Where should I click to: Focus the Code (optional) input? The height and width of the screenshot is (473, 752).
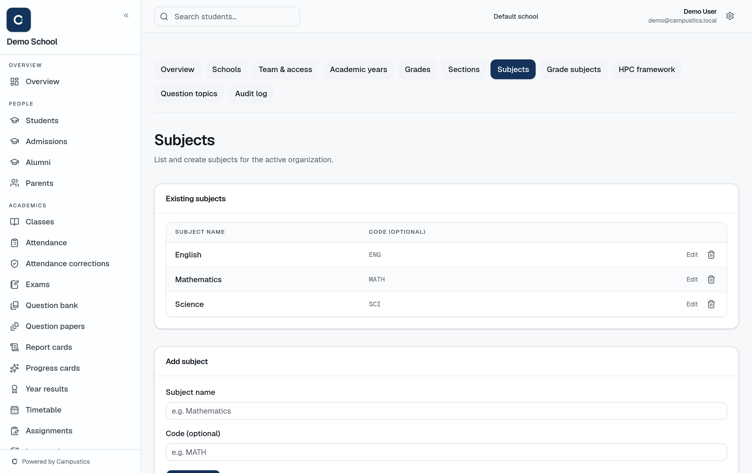[x=446, y=452]
